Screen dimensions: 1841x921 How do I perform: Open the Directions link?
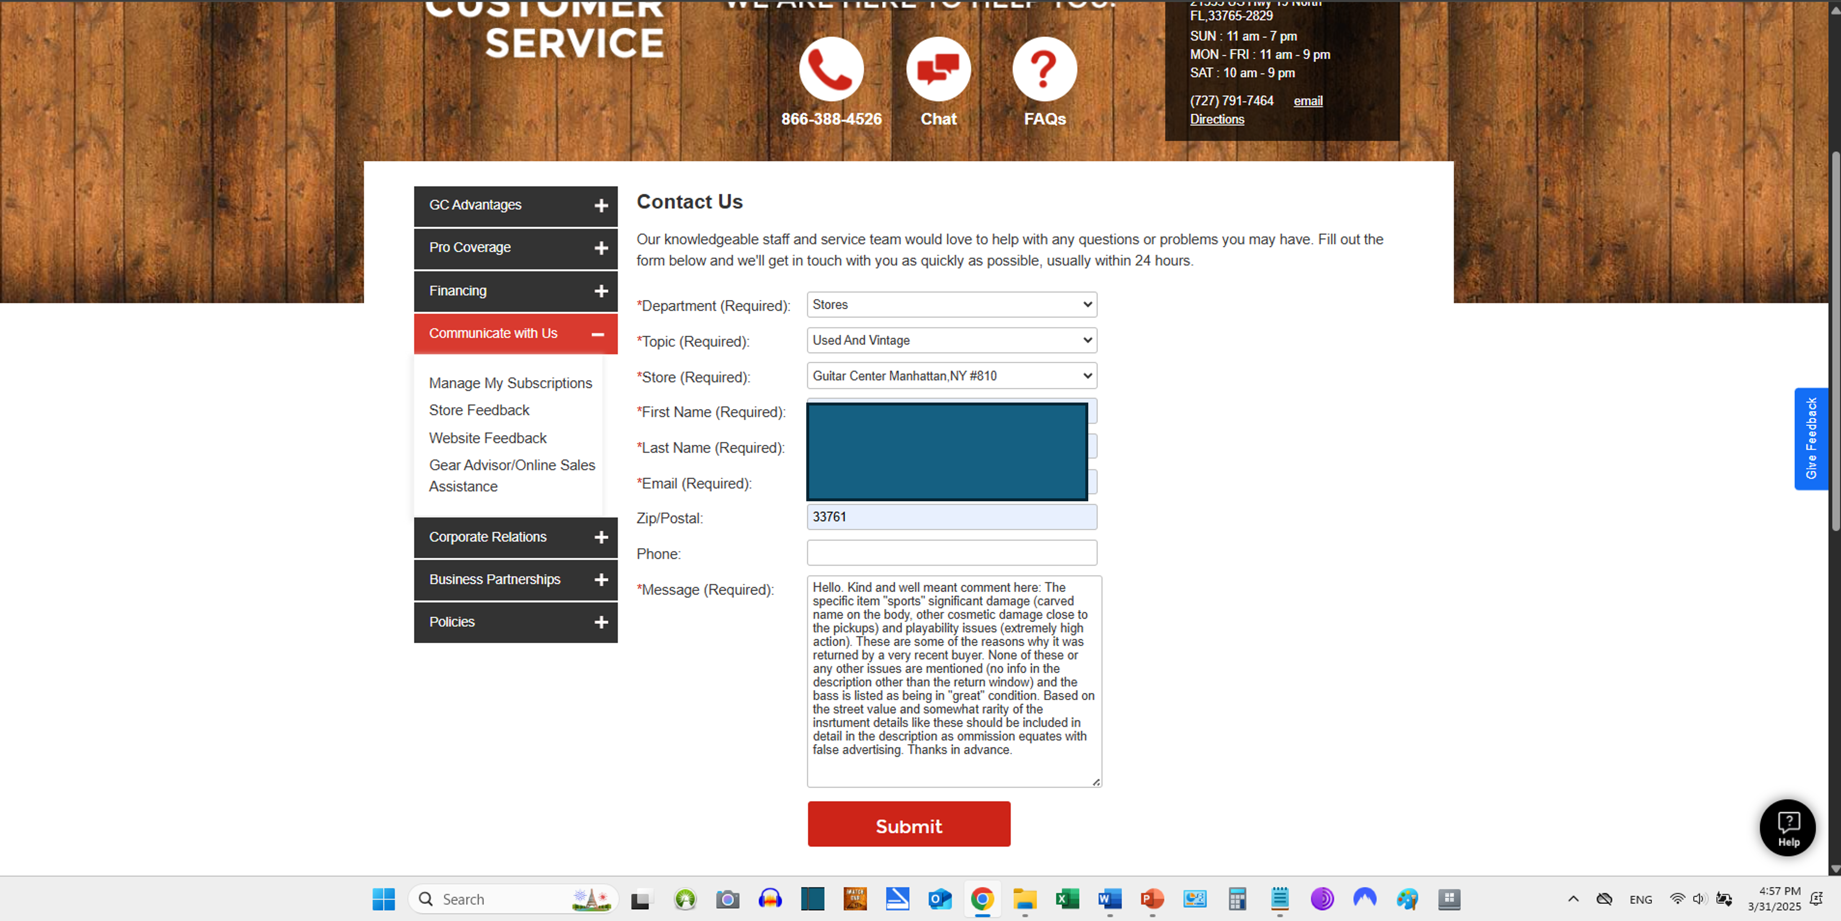coord(1216,119)
